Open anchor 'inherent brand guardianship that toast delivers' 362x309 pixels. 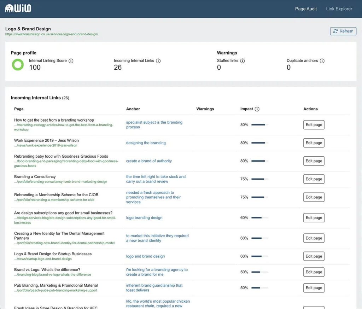point(154,288)
